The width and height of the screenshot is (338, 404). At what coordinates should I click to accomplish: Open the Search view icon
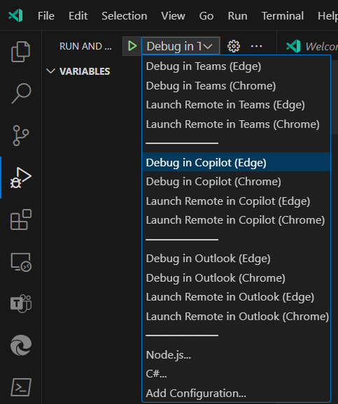click(x=21, y=93)
